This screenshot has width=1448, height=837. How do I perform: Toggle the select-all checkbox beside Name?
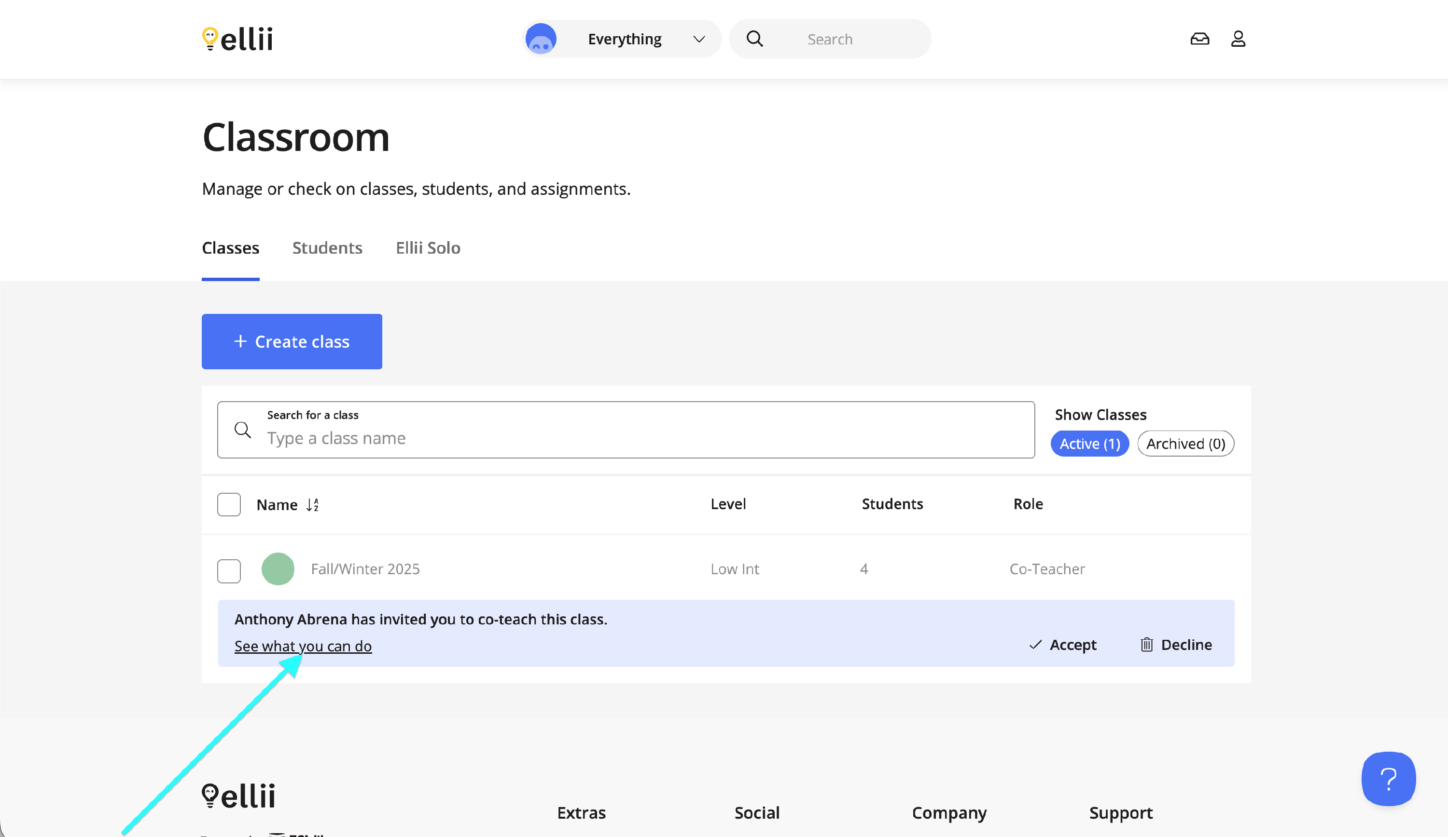coord(229,505)
